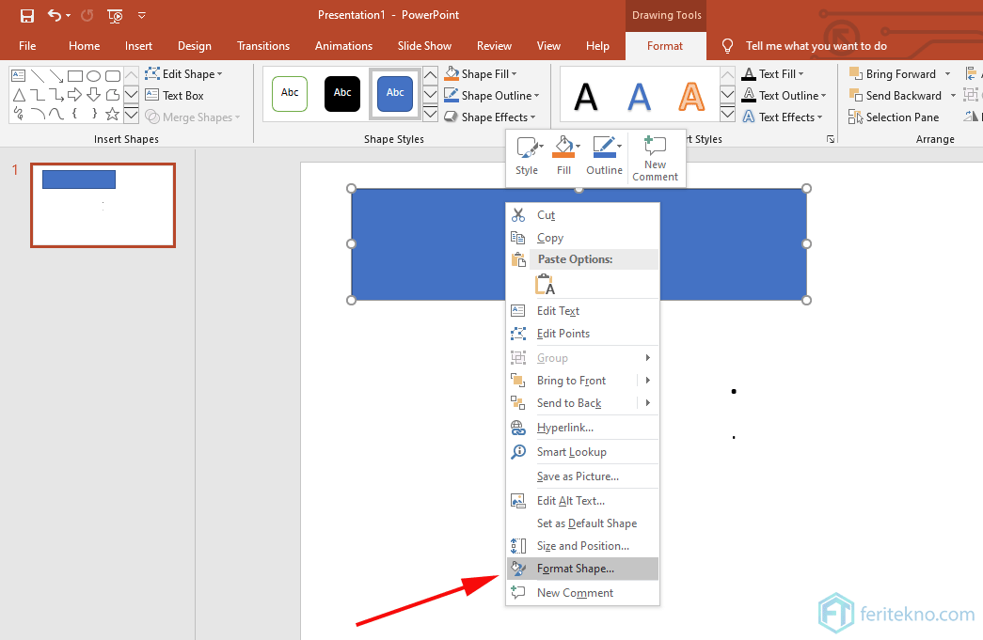Select the Oval shape in the gallery

coord(93,76)
